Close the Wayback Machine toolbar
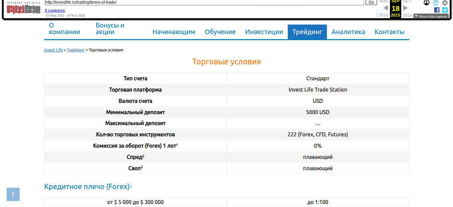Image resolution: width=453 pixels, height=207 pixels. [444, 3]
